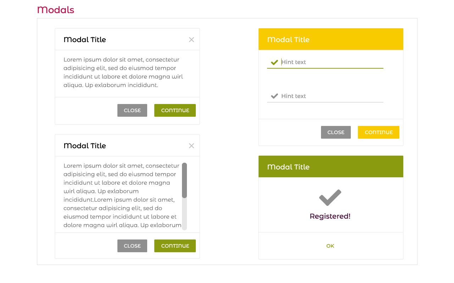454x283 pixels.
Task: Click the Registered! confirmation text
Action: point(330,216)
